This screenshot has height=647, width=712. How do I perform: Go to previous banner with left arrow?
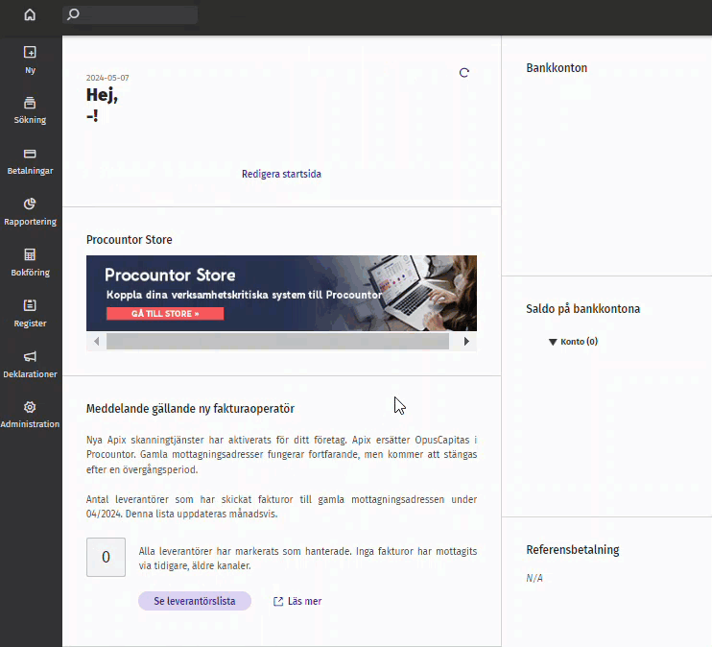[96, 341]
